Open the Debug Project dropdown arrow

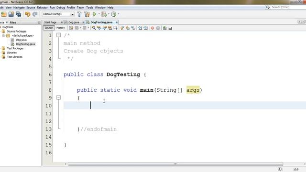click(109, 14)
